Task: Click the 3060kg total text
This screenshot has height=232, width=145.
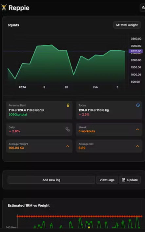Action: pos(18,114)
